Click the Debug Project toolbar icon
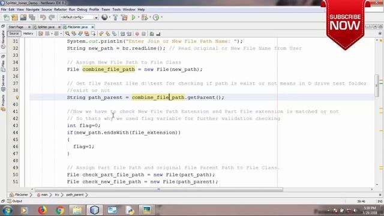This screenshot has width=384, height=216. tap(145, 17)
